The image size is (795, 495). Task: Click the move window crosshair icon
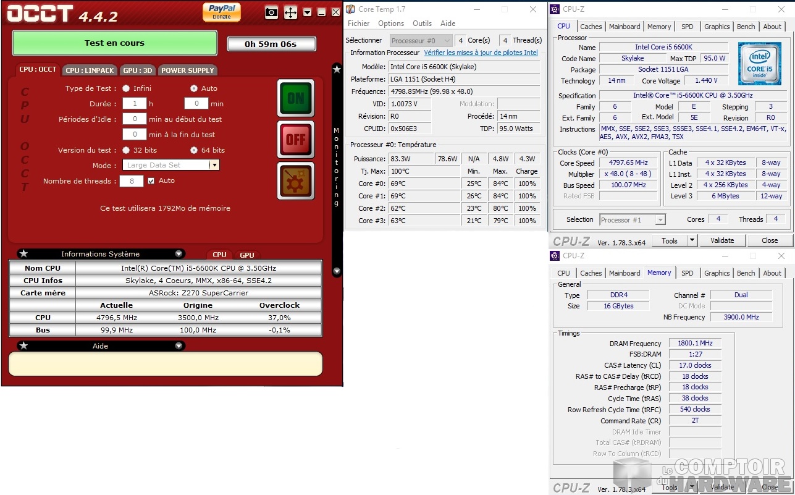click(x=290, y=12)
